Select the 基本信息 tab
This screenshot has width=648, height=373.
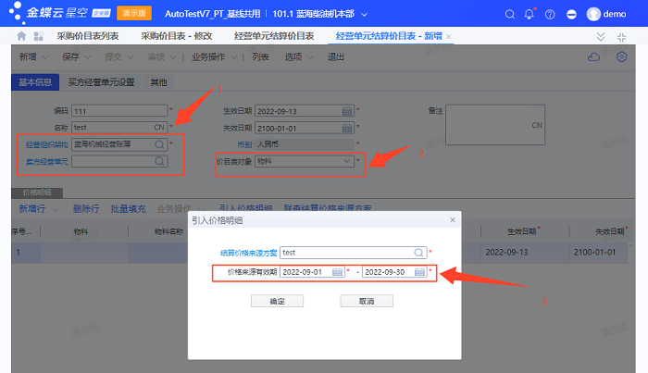coord(35,82)
